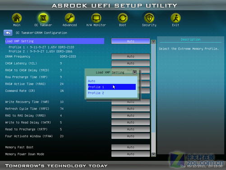Click the Load XMP Setting Auto button
The width and height of the screenshot is (226, 170).
click(130, 41)
